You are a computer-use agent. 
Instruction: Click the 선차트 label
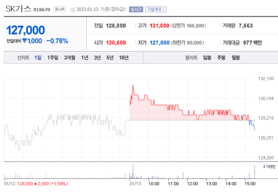(23, 58)
